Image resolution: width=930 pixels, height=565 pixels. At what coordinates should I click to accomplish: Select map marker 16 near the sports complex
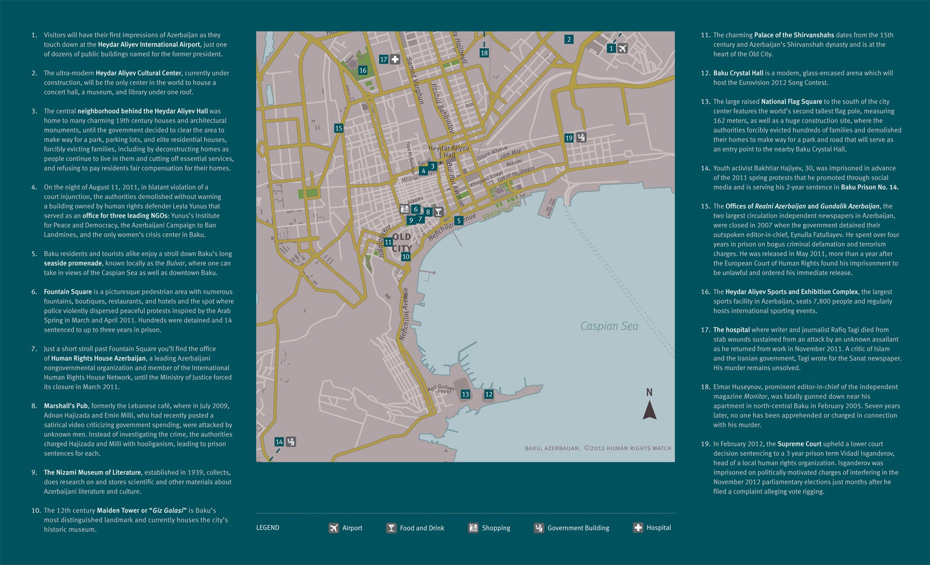363,70
